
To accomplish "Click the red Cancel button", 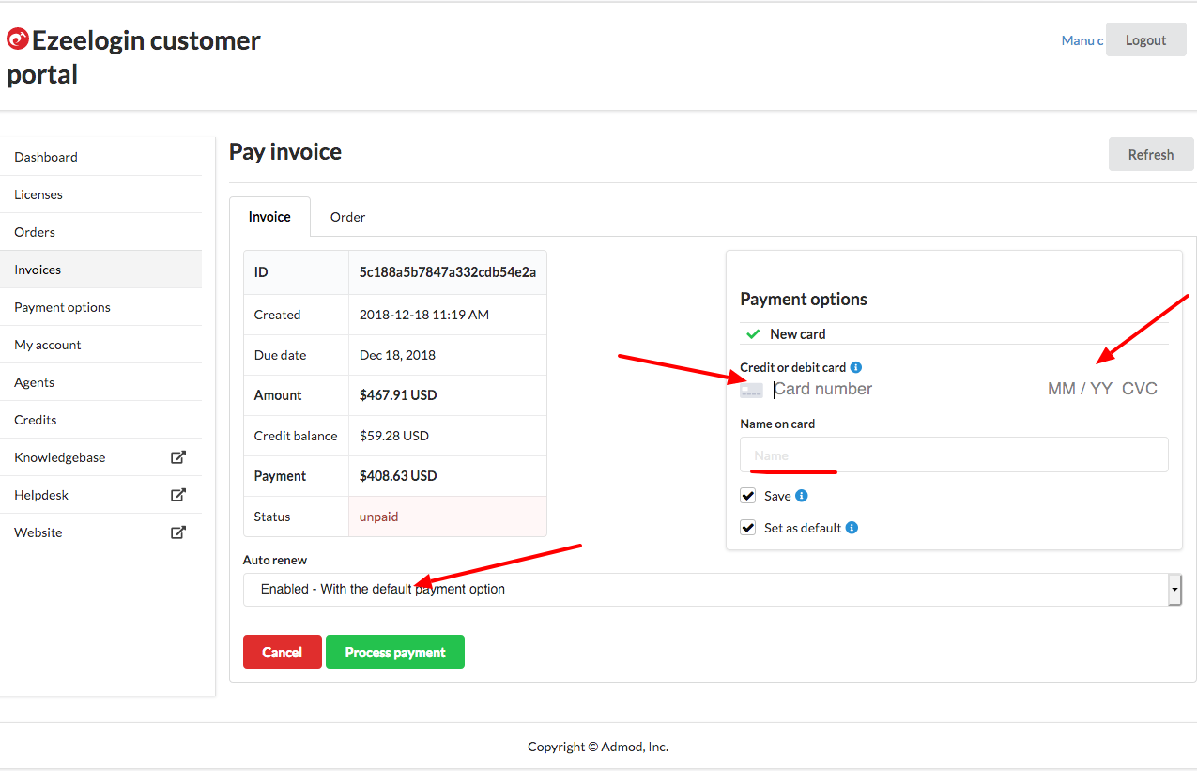I will (x=282, y=652).
